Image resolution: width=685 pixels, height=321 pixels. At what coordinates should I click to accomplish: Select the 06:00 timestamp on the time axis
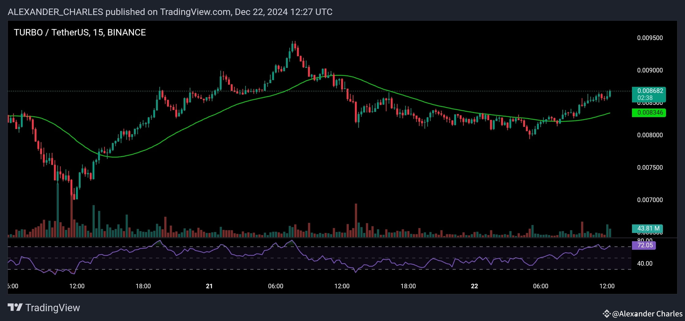click(x=276, y=286)
